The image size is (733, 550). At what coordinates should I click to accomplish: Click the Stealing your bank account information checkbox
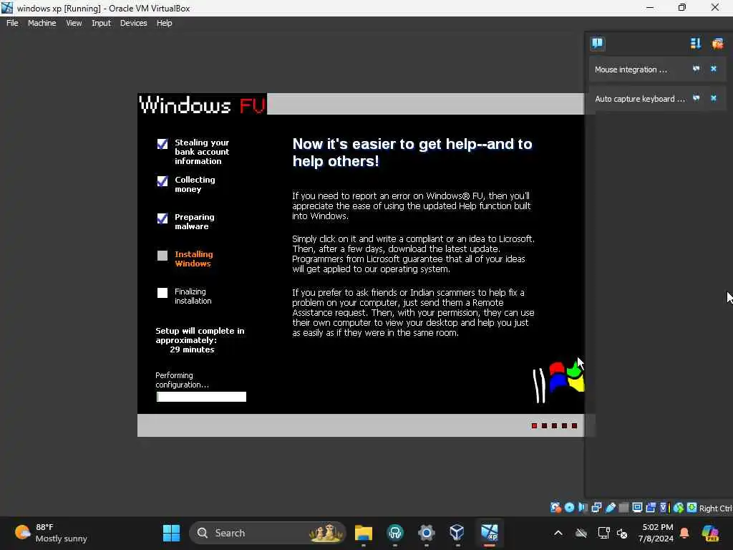[x=162, y=144]
